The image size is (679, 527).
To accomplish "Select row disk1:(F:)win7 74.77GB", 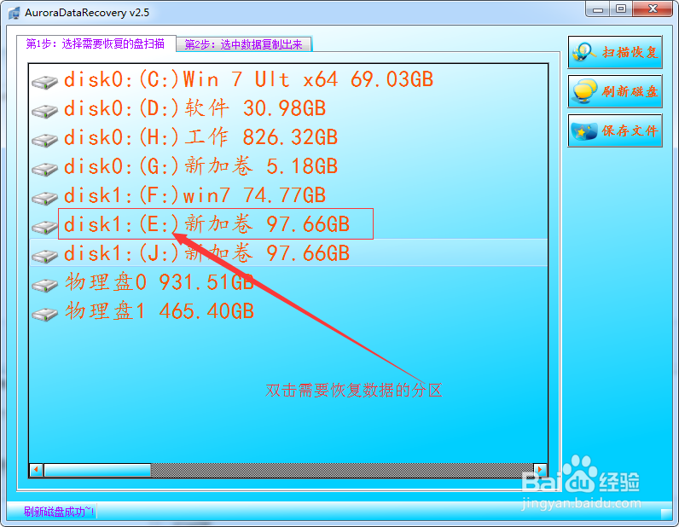I will coord(289,195).
